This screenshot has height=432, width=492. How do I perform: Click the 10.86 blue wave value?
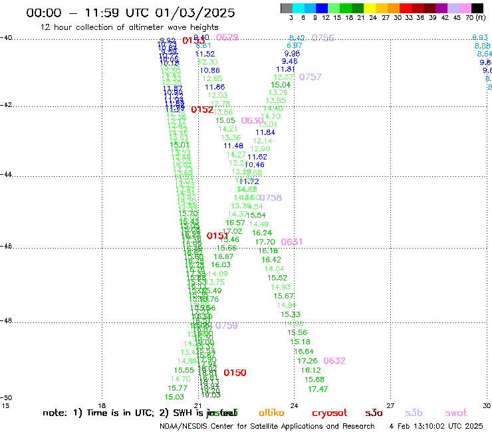[209, 70]
